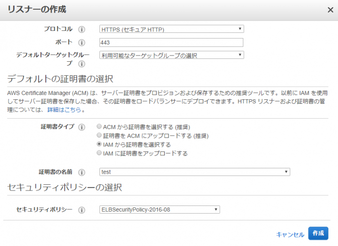The height and width of the screenshot is (246, 338).
Task: Expand the 利用可能なターゲットグループの選択 dropdown
Action: coord(171,55)
